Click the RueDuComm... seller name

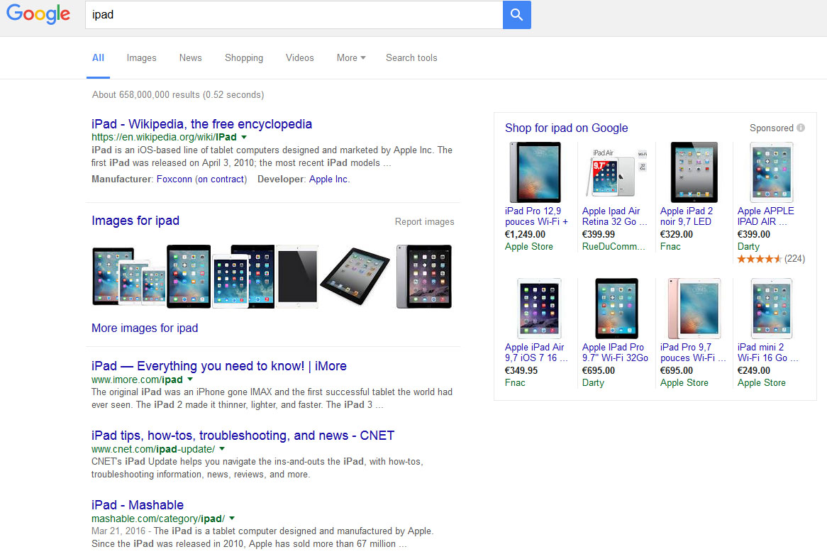pos(614,247)
